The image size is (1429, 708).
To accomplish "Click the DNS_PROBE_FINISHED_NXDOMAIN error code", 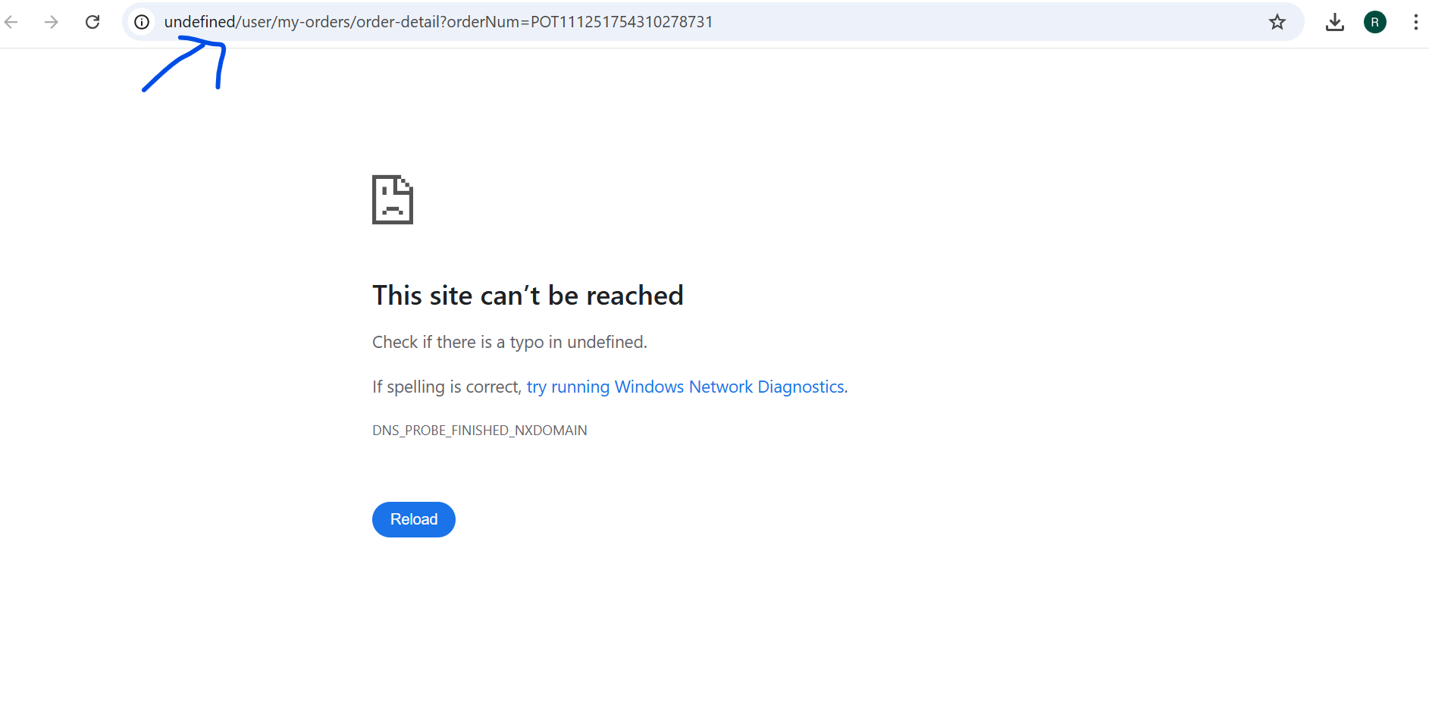I will point(480,431).
